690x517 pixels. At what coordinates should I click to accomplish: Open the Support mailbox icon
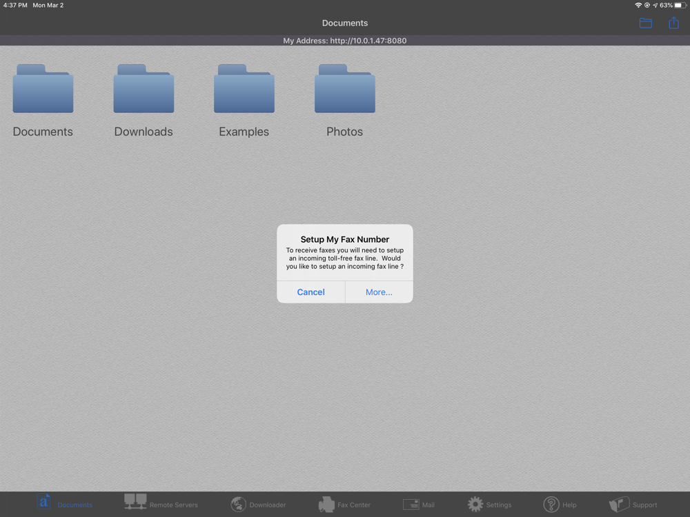619,505
